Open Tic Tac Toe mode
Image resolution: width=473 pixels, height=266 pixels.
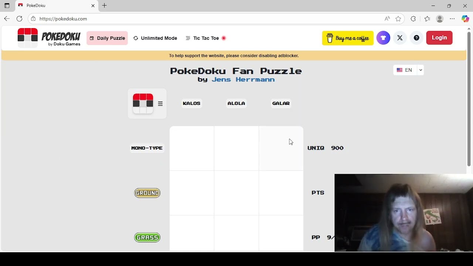click(x=206, y=38)
